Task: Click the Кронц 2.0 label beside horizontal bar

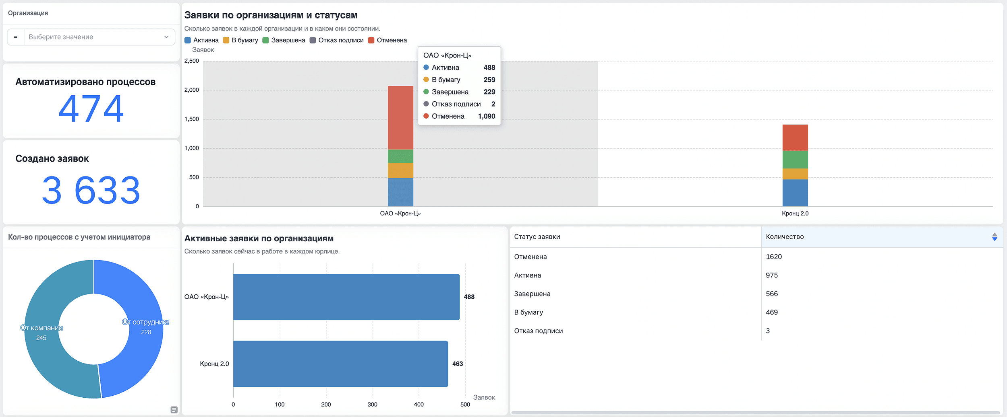Action: coord(214,364)
